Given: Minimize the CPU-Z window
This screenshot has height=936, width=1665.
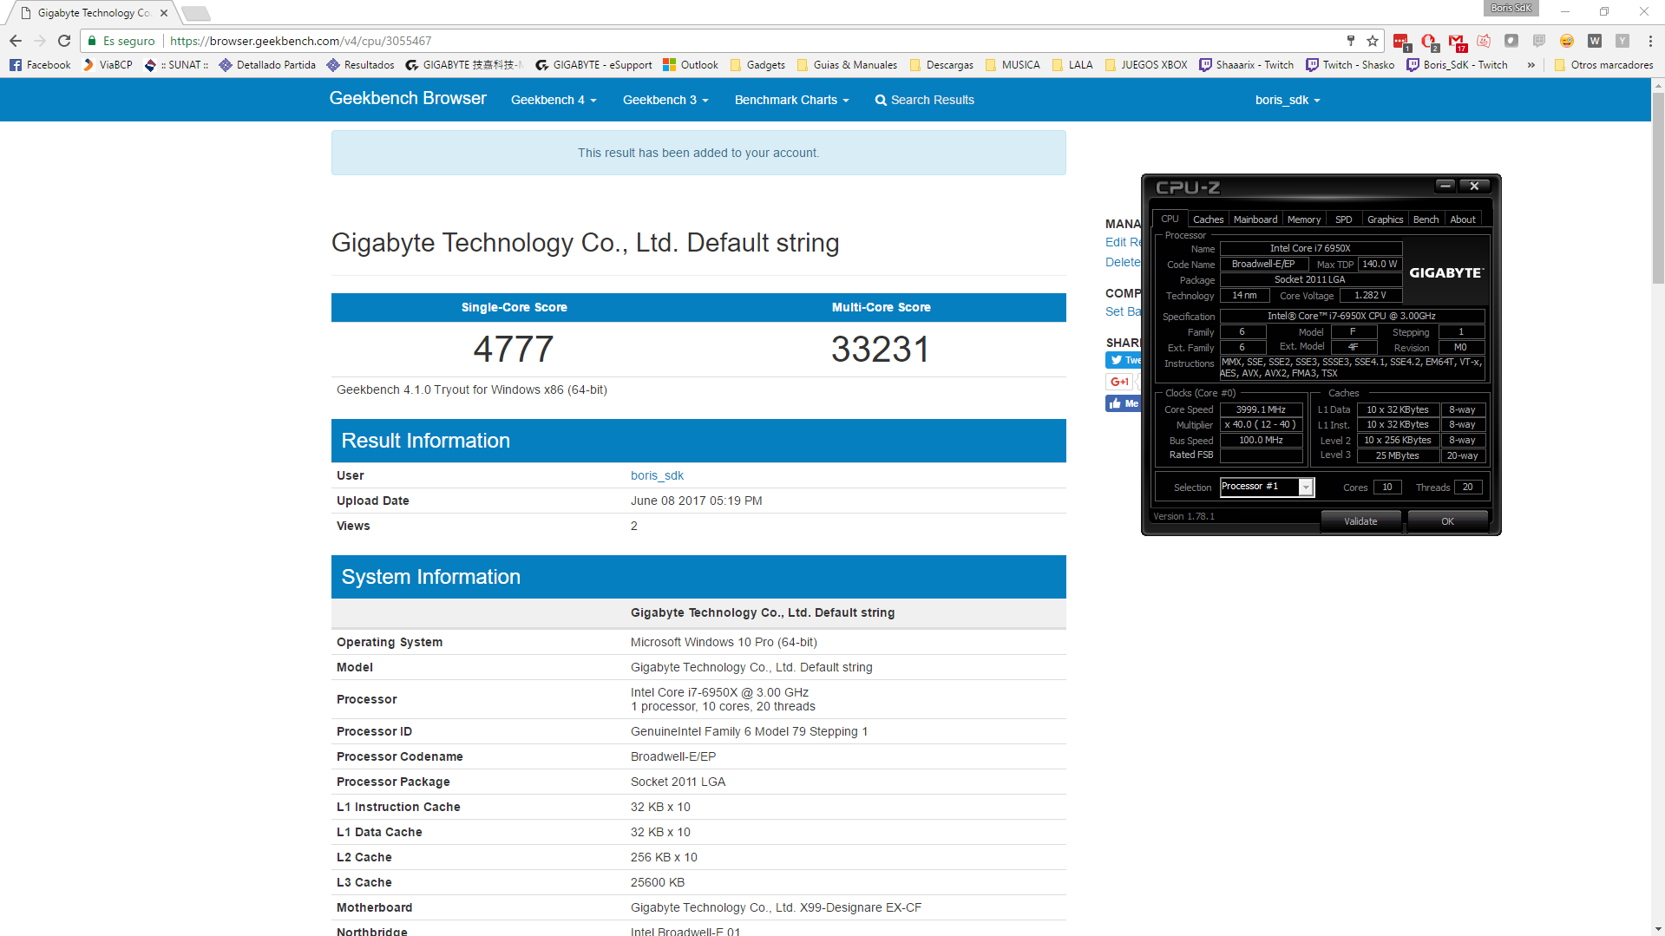Looking at the screenshot, I should 1445,186.
